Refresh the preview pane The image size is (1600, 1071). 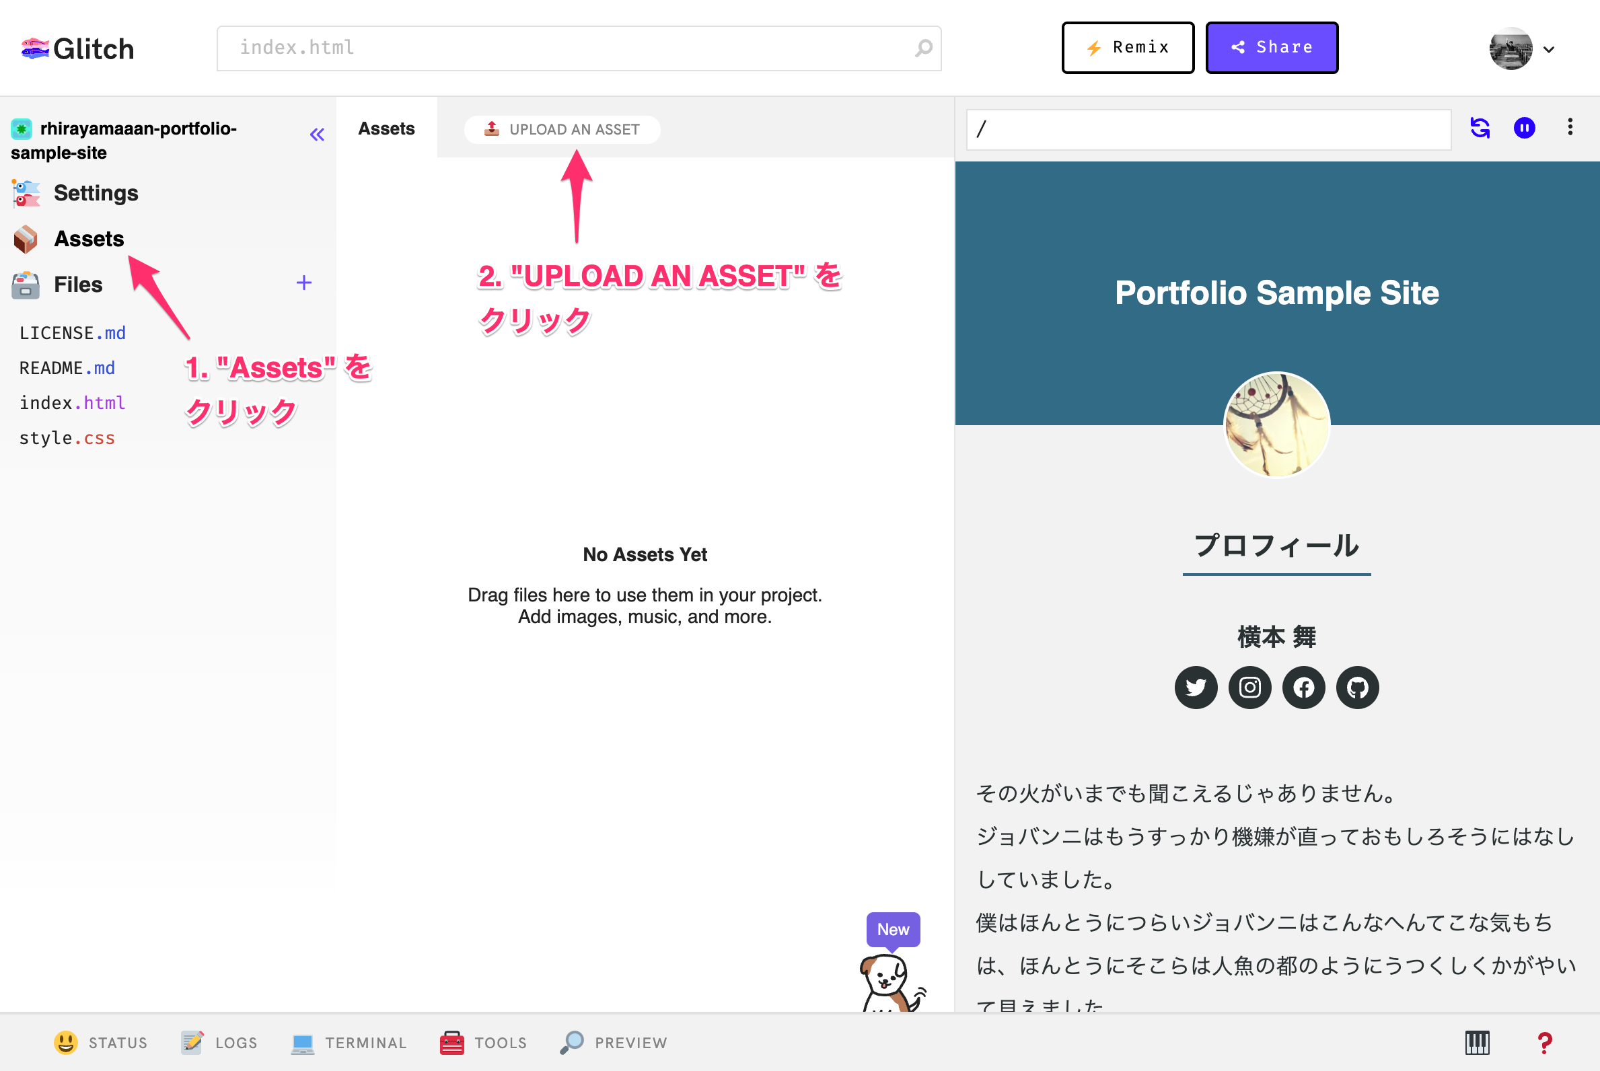coord(1480,128)
